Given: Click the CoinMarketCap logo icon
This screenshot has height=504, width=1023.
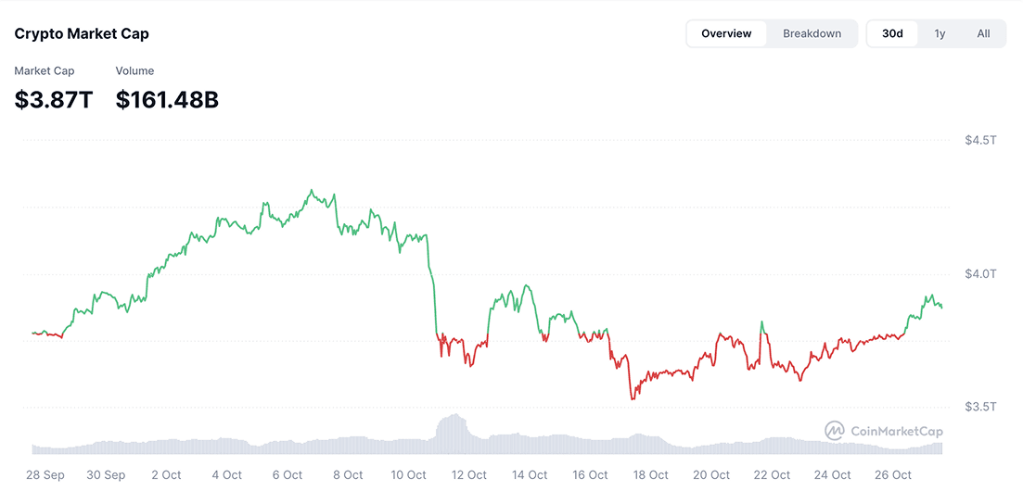Looking at the screenshot, I should [835, 431].
